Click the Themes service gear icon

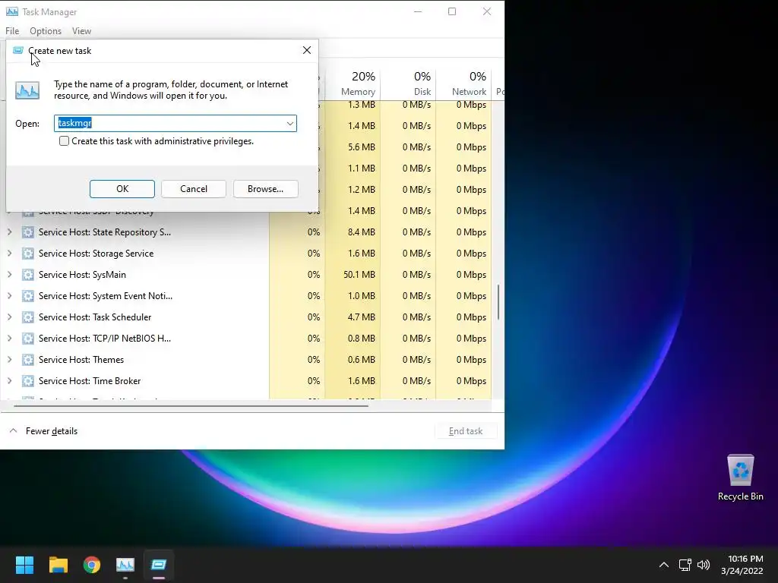[28, 360]
